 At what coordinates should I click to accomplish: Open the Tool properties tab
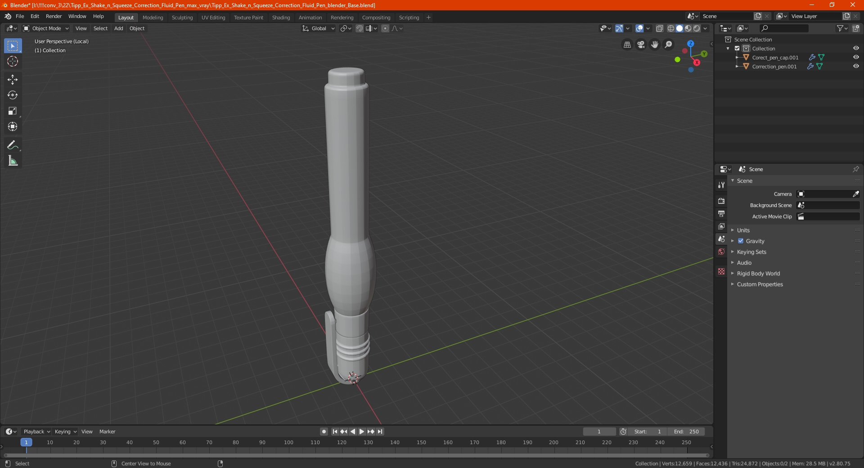point(721,185)
